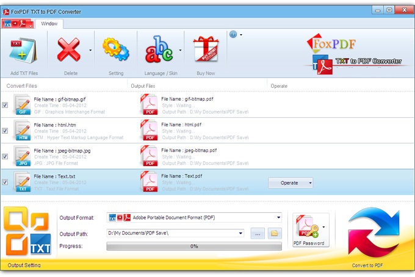The image size is (415, 277).
Task: Click the PDF Password label
Action: (x=309, y=243)
